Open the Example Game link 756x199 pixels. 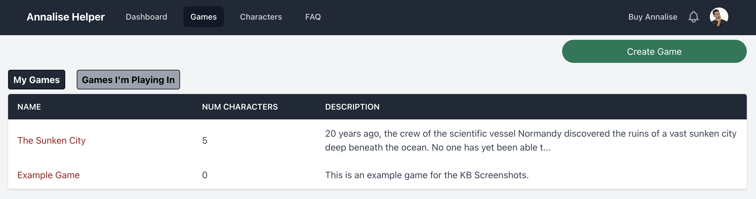click(48, 175)
